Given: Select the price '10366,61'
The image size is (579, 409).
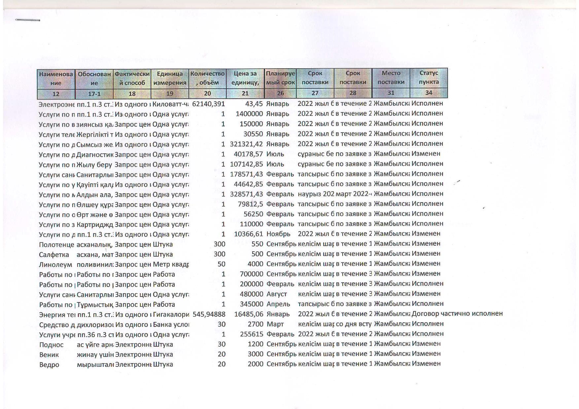Looking at the screenshot, I should click(248, 234).
